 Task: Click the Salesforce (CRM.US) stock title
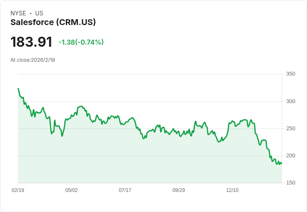(x=53, y=23)
